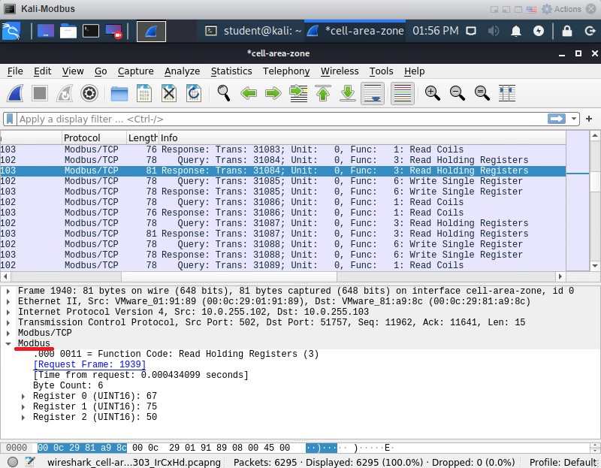The width and height of the screenshot is (601, 468).
Task: Open the Edit menu
Action: (x=43, y=71)
